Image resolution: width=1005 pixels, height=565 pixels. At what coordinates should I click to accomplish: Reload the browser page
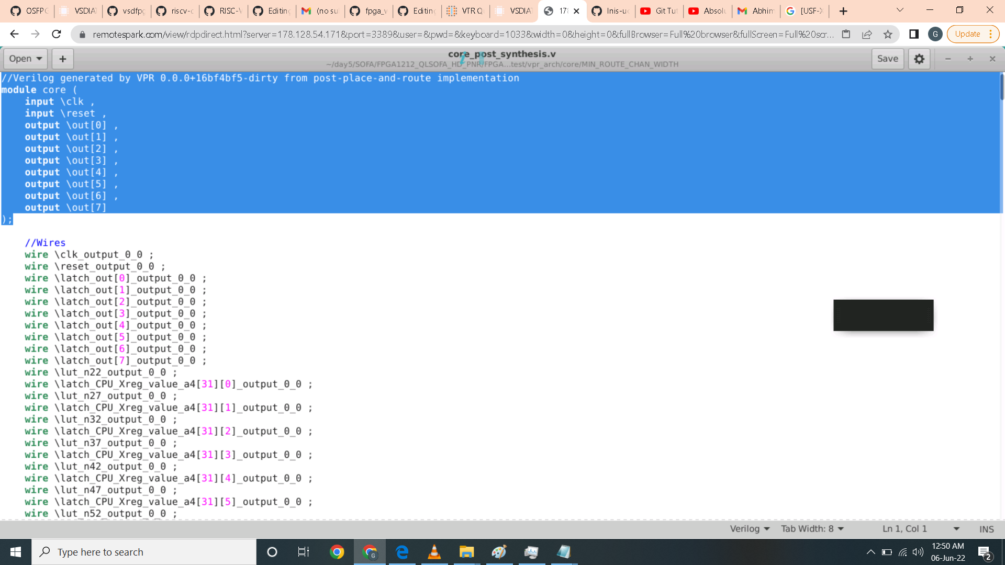(x=57, y=34)
